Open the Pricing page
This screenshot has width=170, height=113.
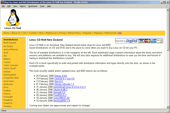click(x=62, y=33)
